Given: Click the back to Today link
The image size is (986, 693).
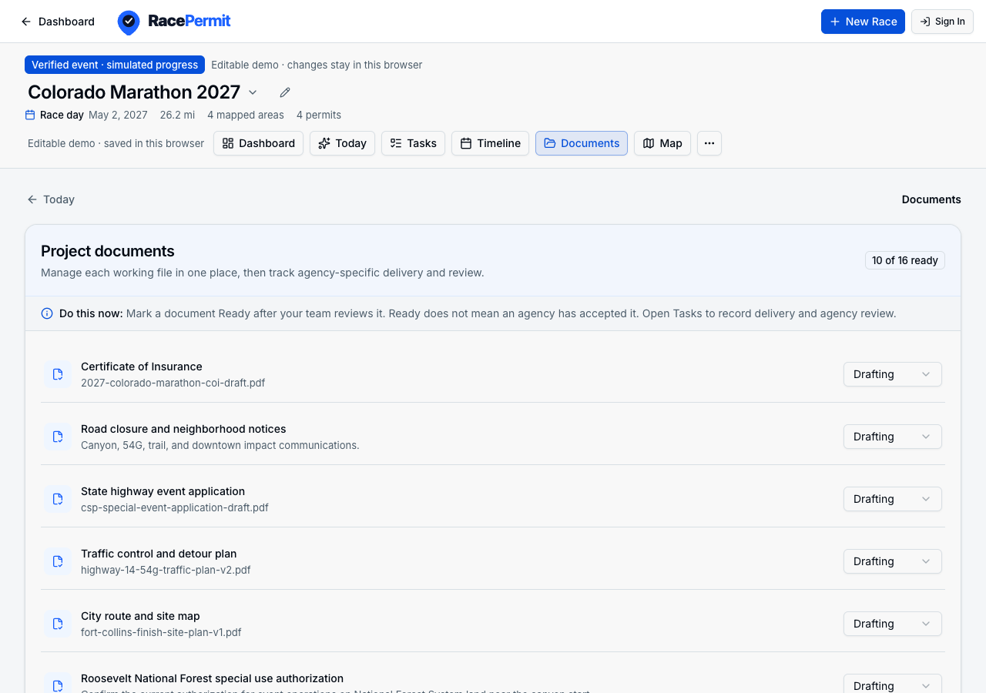Looking at the screenshot, I should [51, 199].
